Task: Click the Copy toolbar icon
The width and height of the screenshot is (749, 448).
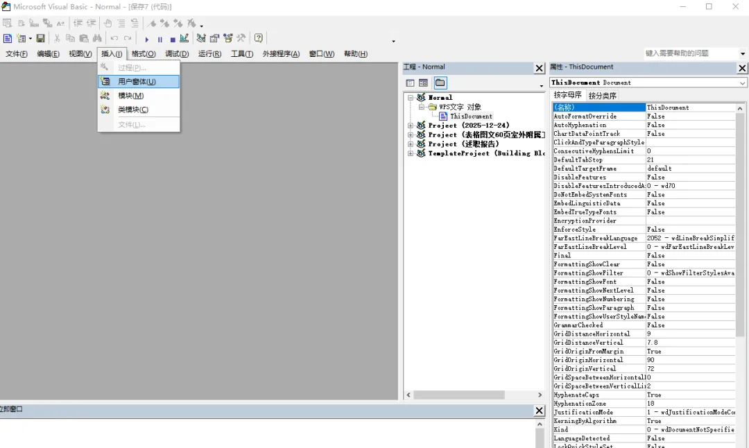Action: click(70, 38)
